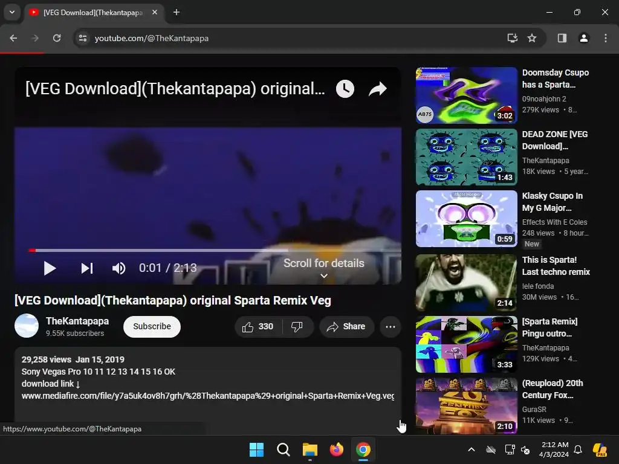Open the network display tray icon
619x464 pixels.
(510, 449)
